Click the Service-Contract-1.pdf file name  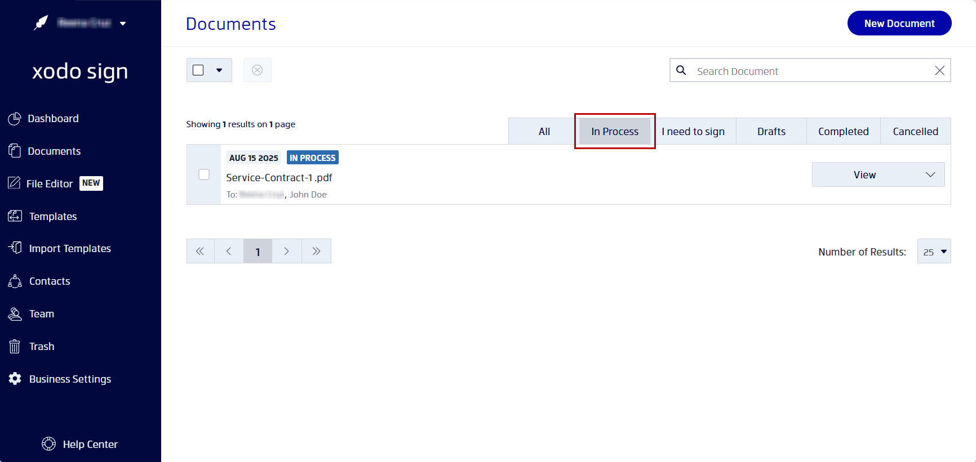(279, 177)
